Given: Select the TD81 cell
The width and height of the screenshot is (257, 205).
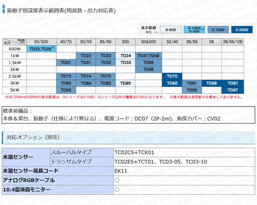Looking at the screenshot, I should click(192, 83).
